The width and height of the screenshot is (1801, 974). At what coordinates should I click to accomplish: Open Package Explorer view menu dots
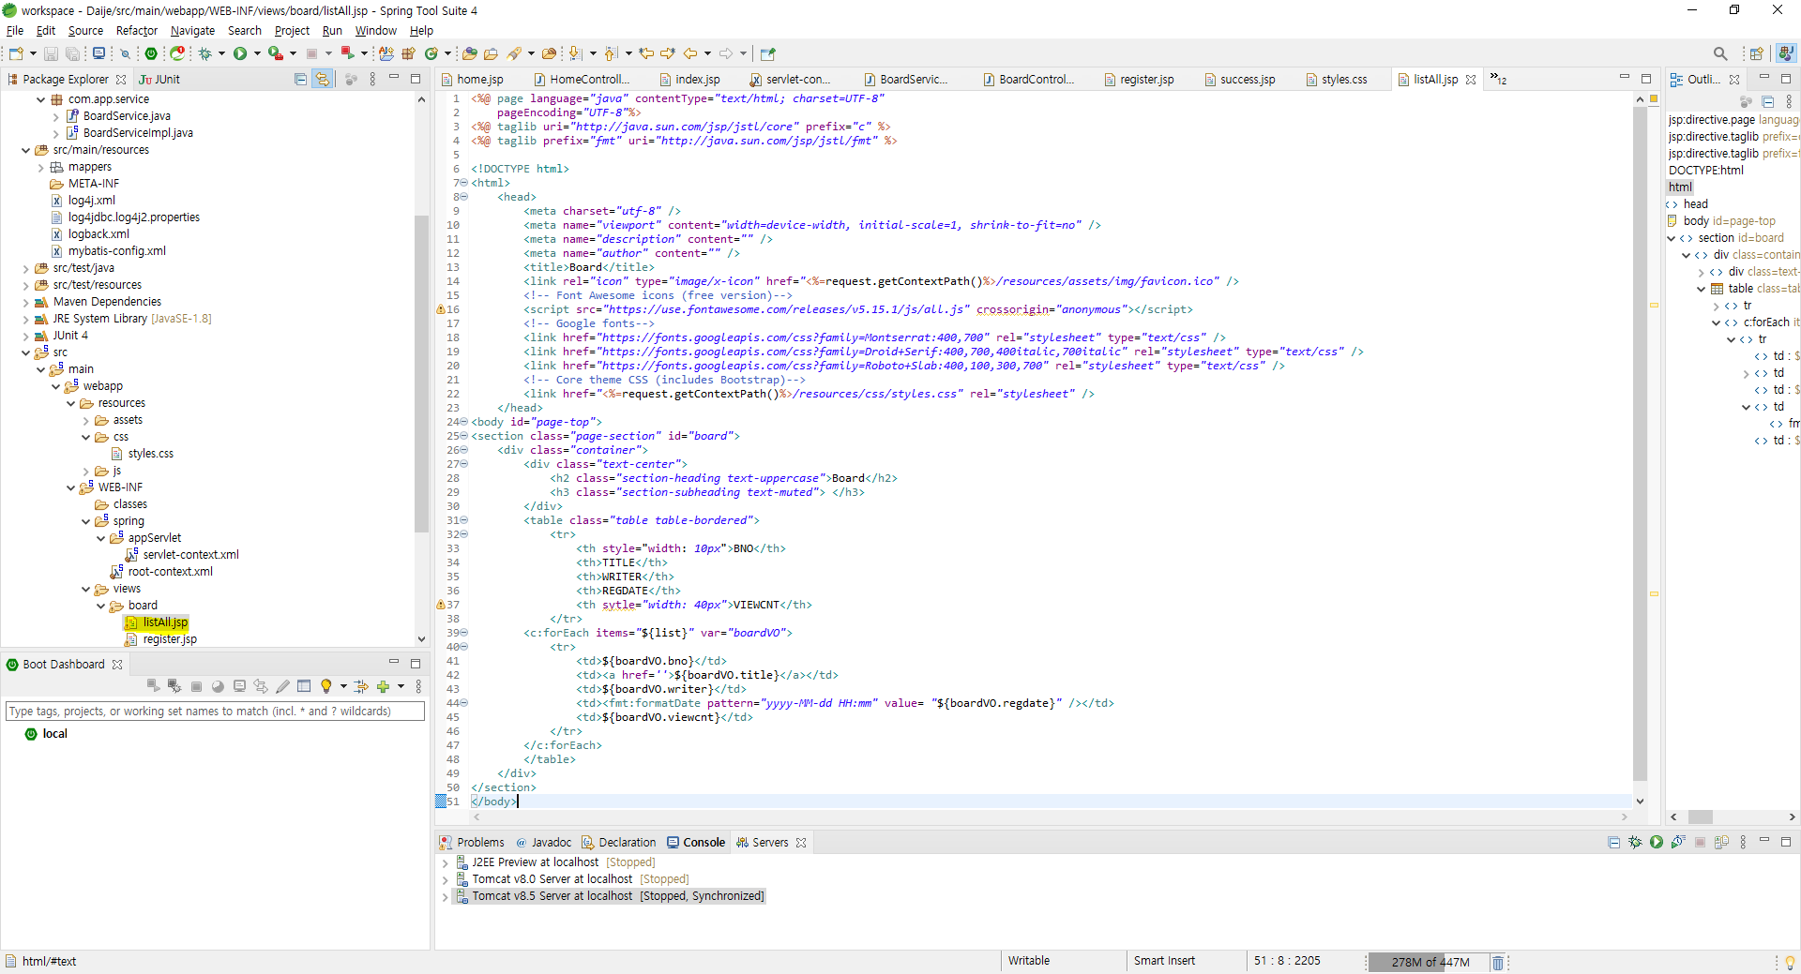372,80
